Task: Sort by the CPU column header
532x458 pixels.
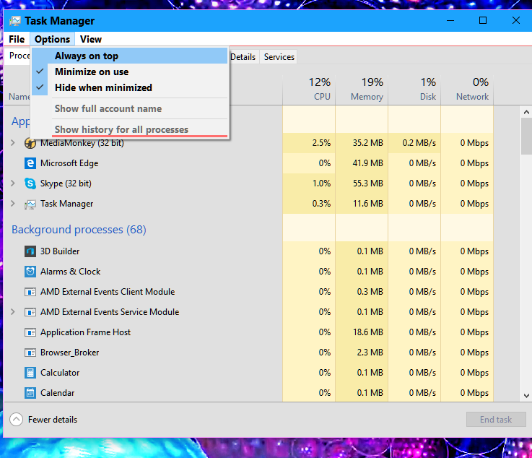Action: pos(309,89)
